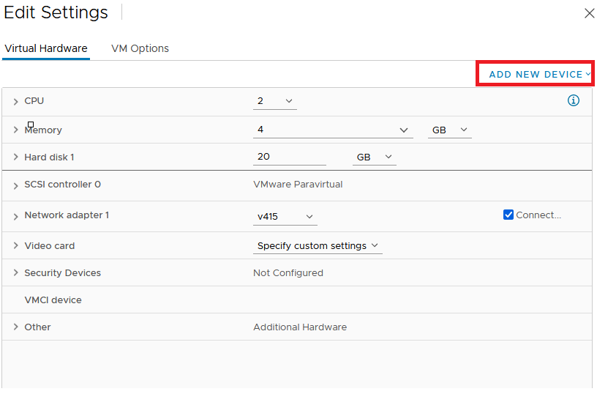This screenshot has width=597, height=405.
Task: Open the Hard disk unit GB dropdown
Action: (374, 157)
